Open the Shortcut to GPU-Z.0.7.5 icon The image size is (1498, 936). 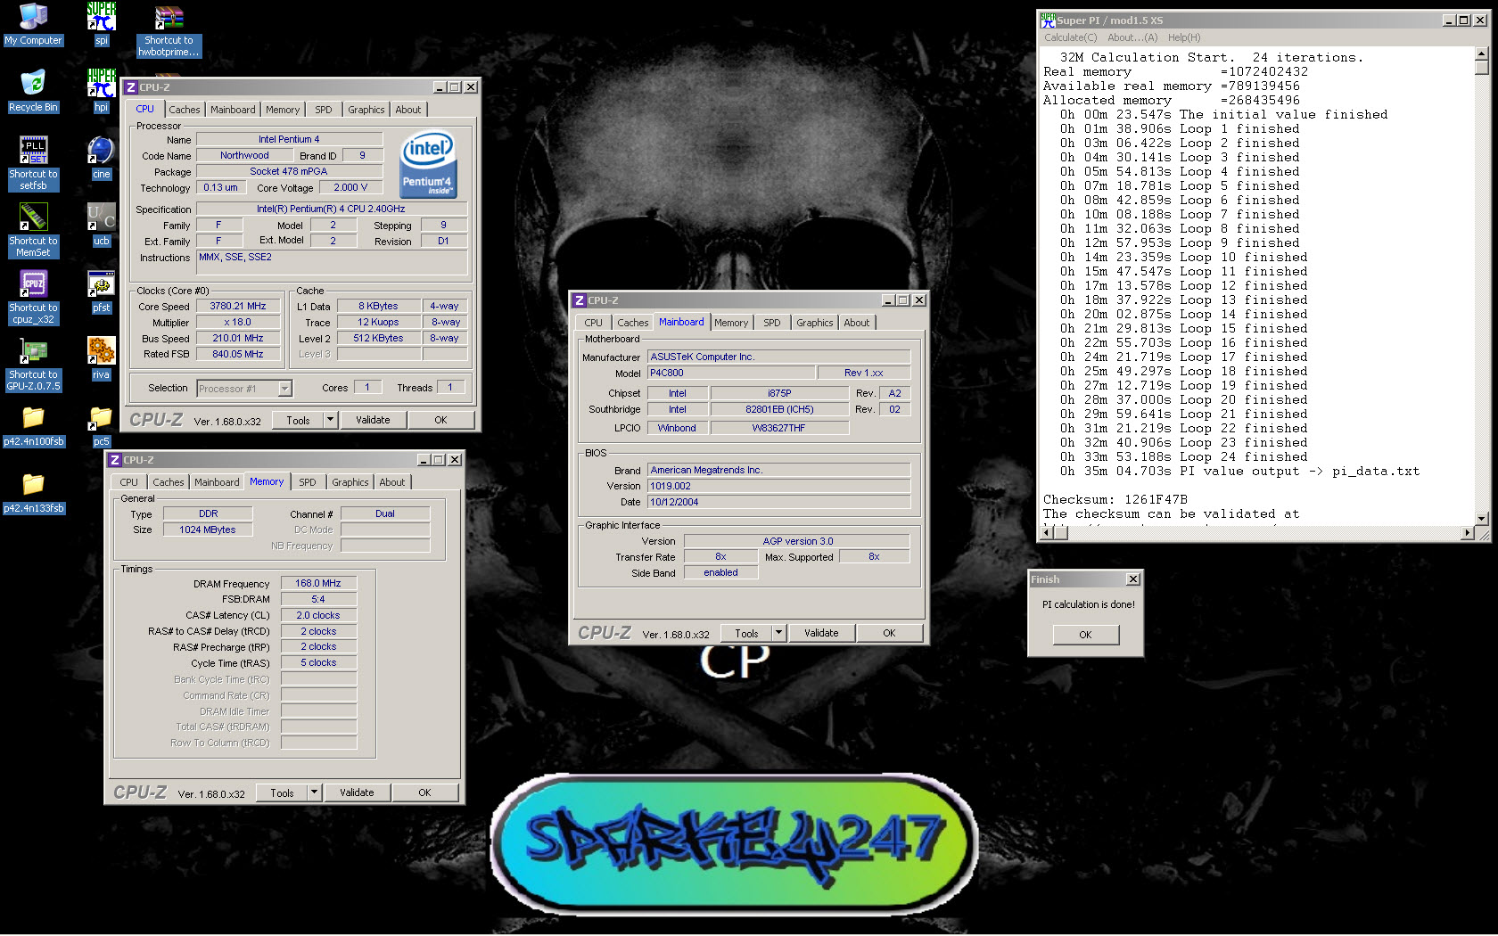point(33,364)
